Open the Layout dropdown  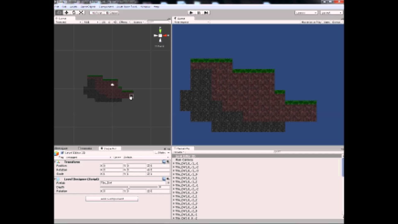[331, 13]
